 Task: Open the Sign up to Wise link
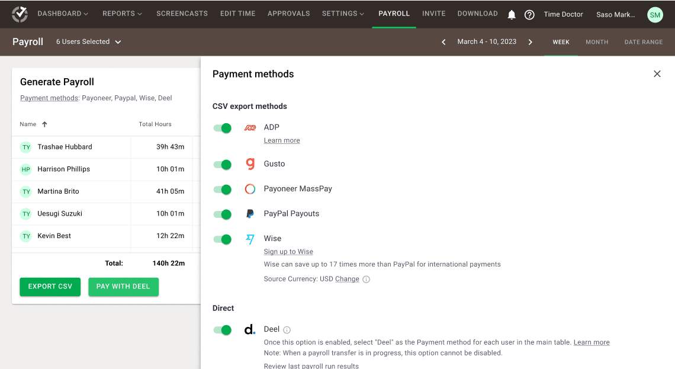[x=288, y=252]
